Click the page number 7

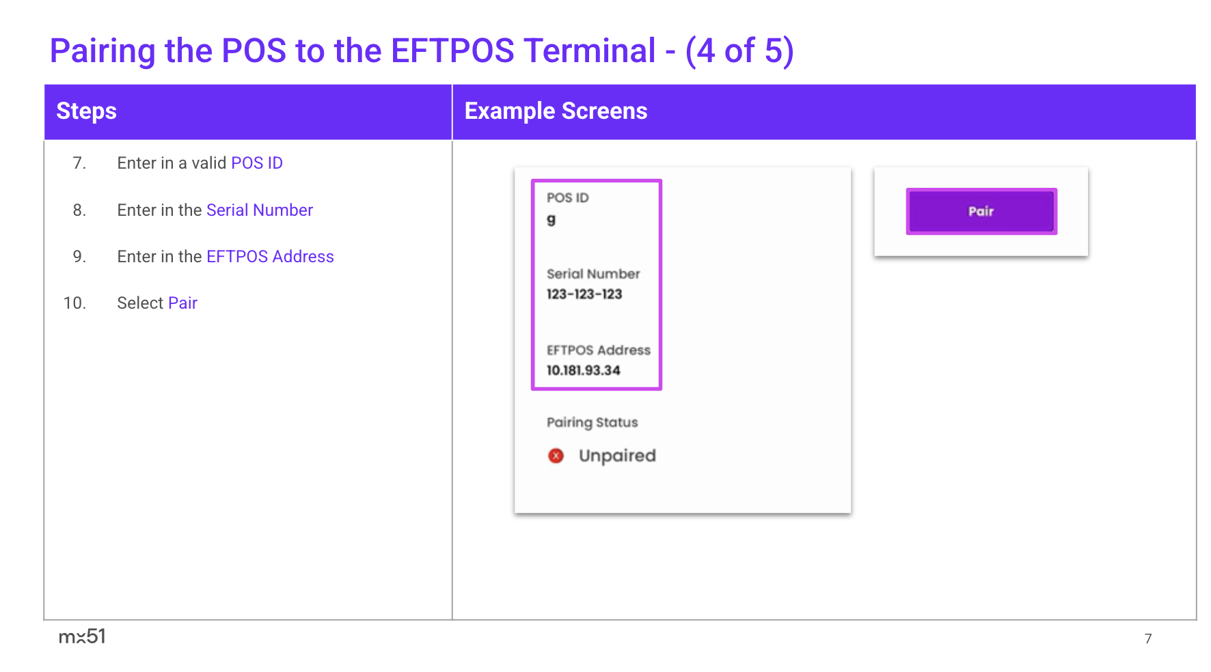pyautogui.click(x=1148, y=639)
